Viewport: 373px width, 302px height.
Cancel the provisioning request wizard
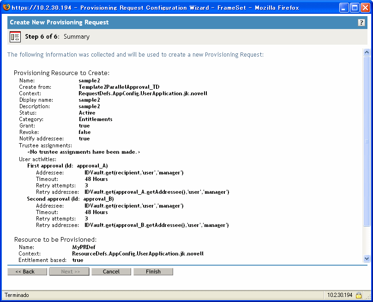111,272
